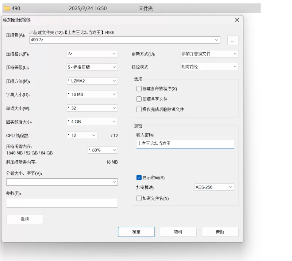
Task: Click the 1840 MB / 52 GB / 64 GB text
Action: pyautogui.click(x=30, y=153)
